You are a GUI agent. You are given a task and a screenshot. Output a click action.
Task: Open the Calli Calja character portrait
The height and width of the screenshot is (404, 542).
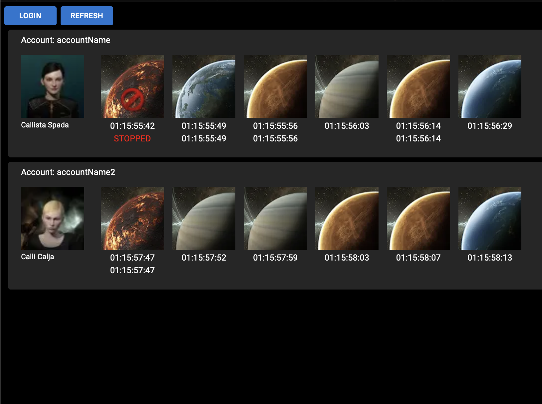pyautogui.click(x=53, y=218)
